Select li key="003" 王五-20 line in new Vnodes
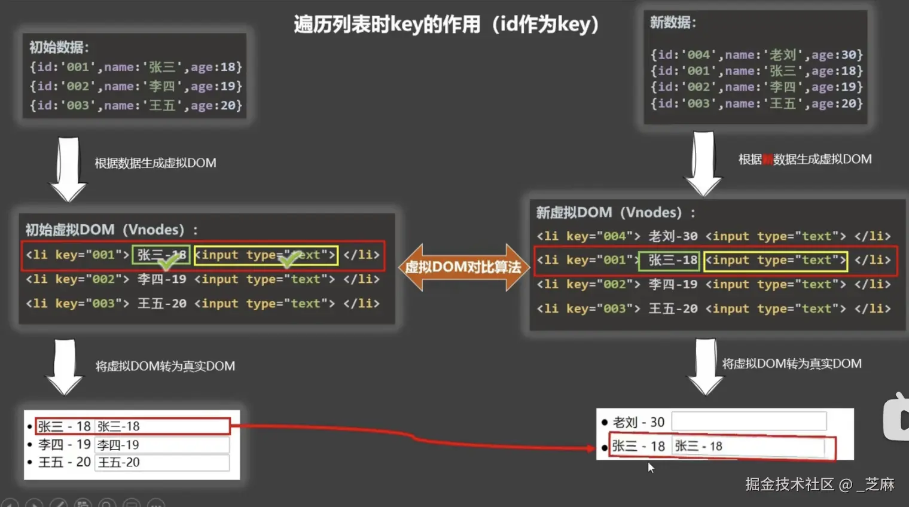 click(x=713, y=309)
